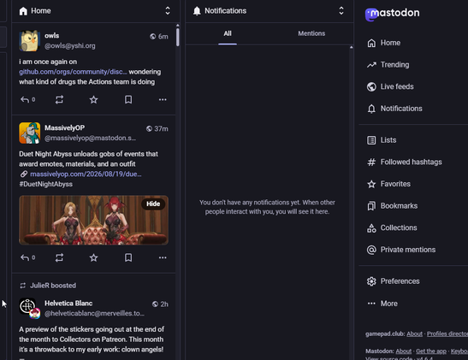Click the Bookmarks sidebar icon
This screenshot has height=360, width=468.
click(x=371, y=206)
